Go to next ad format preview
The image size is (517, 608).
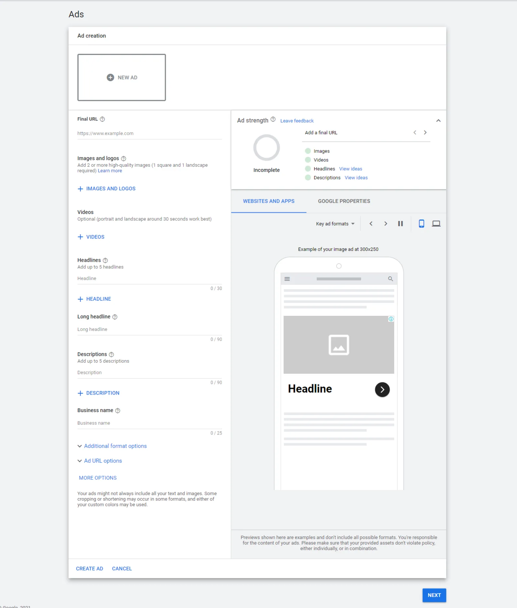coord(385,224)
